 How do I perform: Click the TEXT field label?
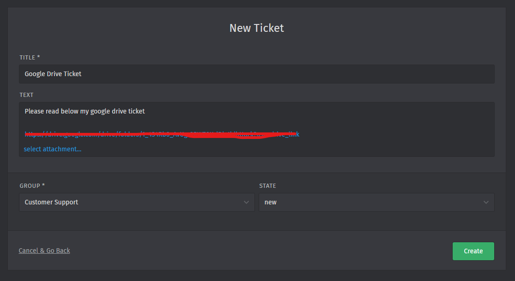click(x=26, y=95)
